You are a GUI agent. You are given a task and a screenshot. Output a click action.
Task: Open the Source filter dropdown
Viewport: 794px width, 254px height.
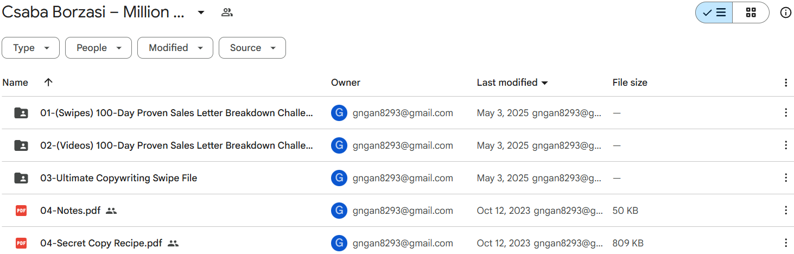point(252,48)
